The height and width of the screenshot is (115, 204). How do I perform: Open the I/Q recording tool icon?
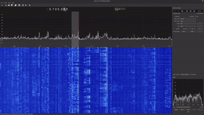click(16, 5)
